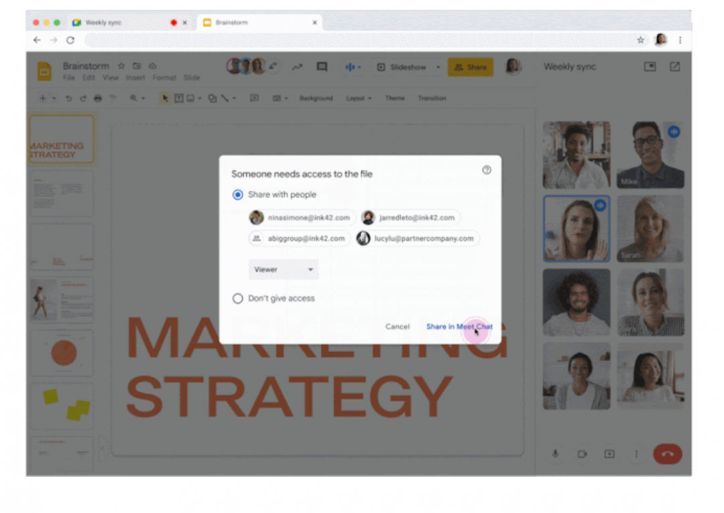Click the red hang up call button
724x513 pixels.
667,454
